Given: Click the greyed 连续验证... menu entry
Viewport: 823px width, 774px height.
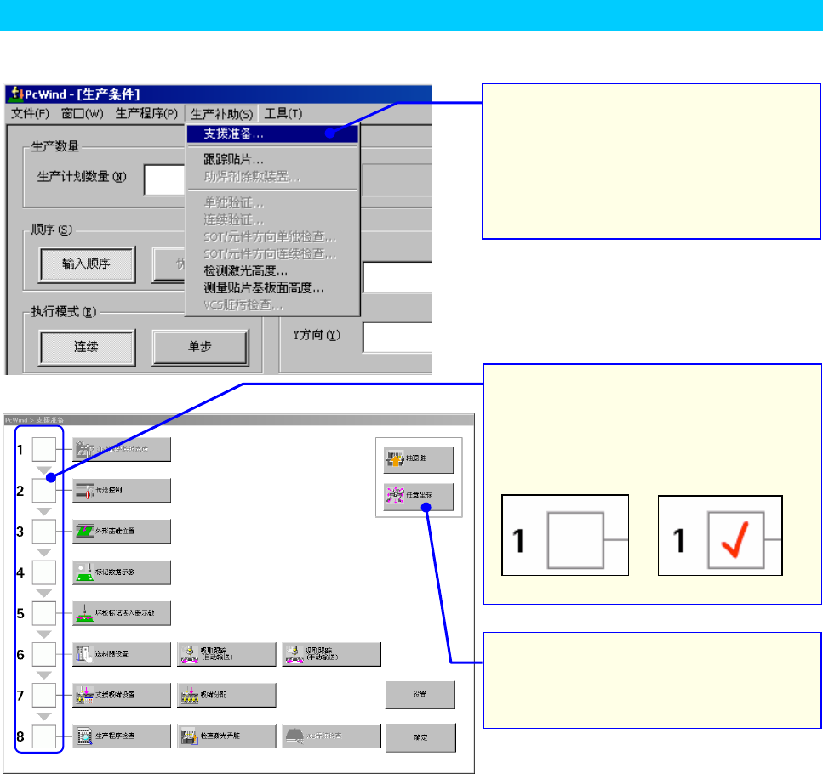Looking at the screenshot, I should click(x=272, y=219).
